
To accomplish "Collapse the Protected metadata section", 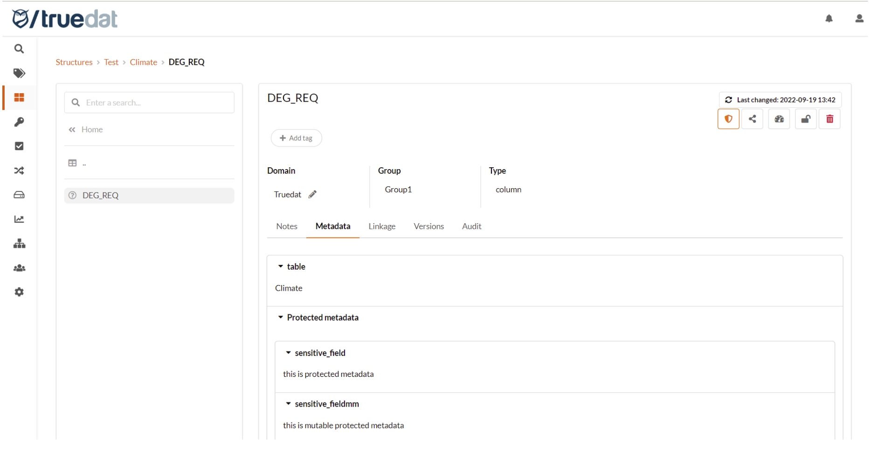I will click(281, 318).
